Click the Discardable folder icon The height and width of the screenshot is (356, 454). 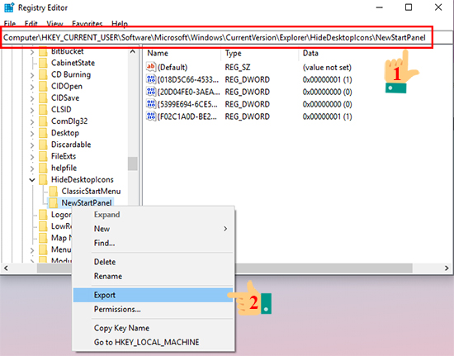[x=43, y=145]
